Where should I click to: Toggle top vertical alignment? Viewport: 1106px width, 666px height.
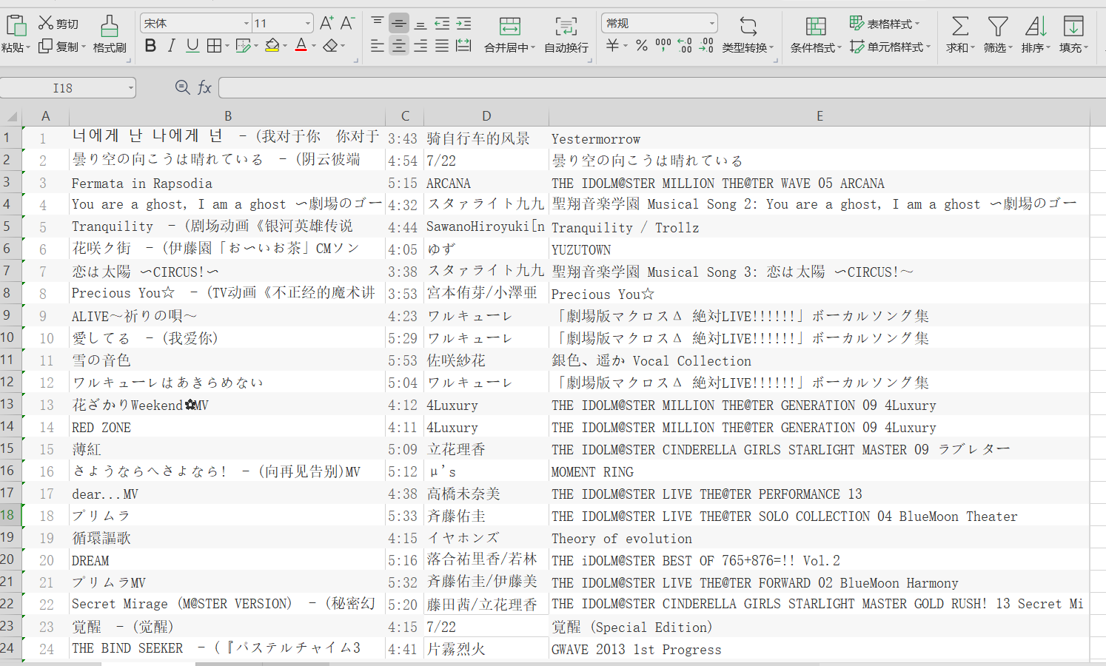(x=378, y=24)
